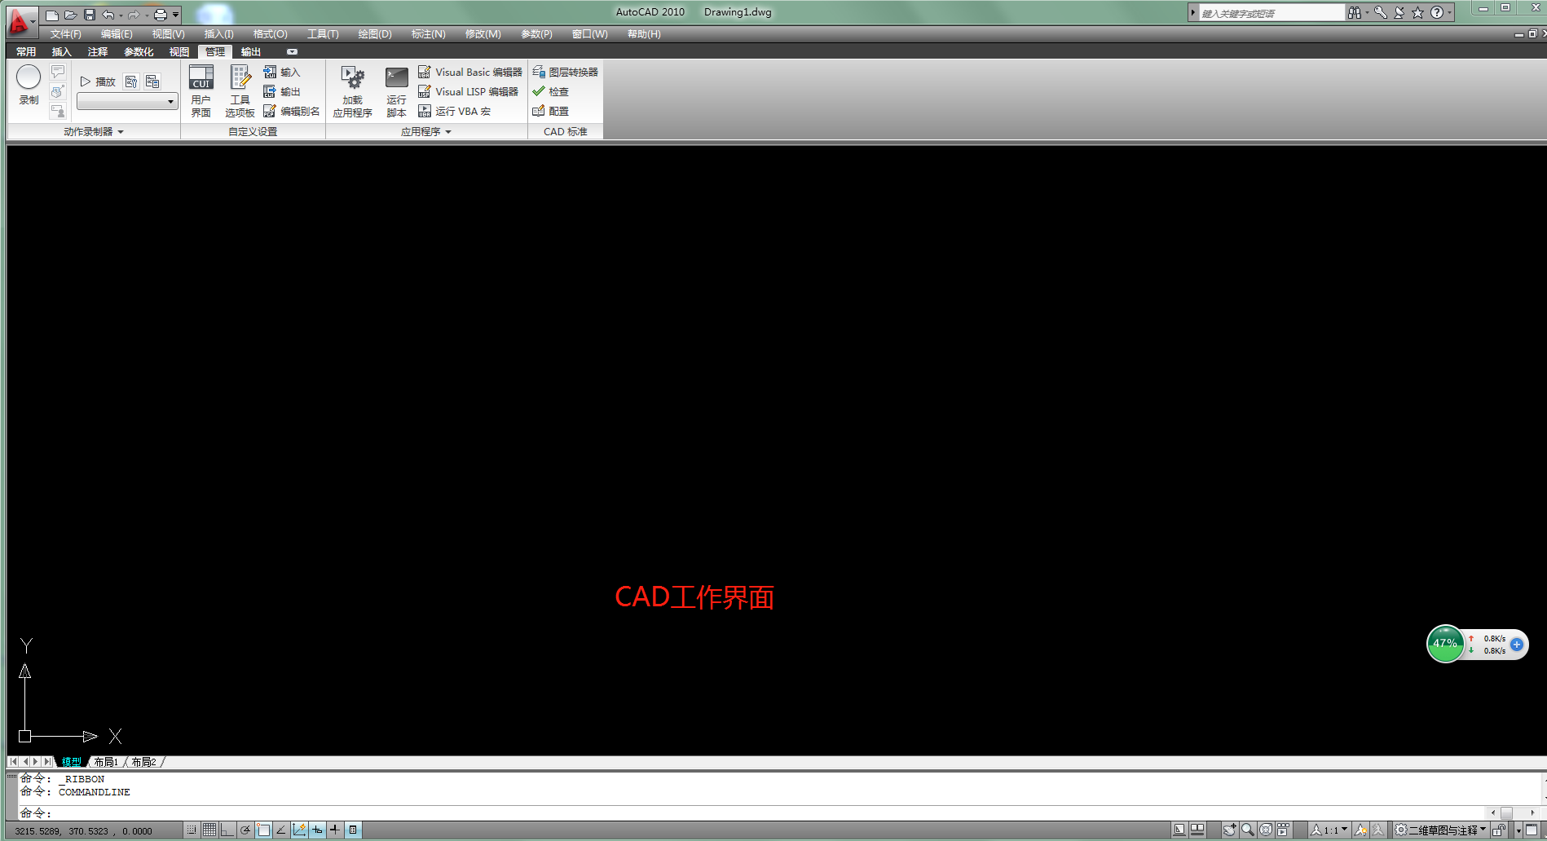This screenshot has width=1547, height=841.
Task: Open the 标注(N) menu
Action: tap(429, 33)
